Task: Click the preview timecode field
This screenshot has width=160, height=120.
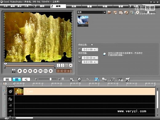Action: point(63,71)
